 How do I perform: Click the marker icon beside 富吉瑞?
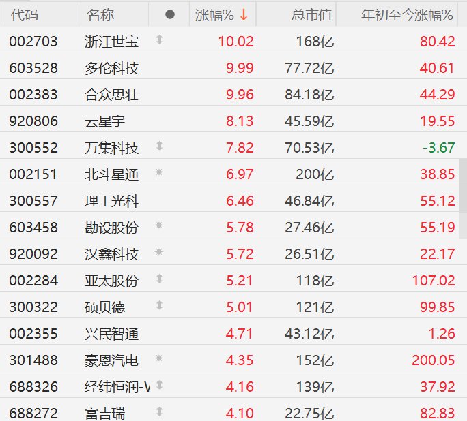[x=160, y=411]
